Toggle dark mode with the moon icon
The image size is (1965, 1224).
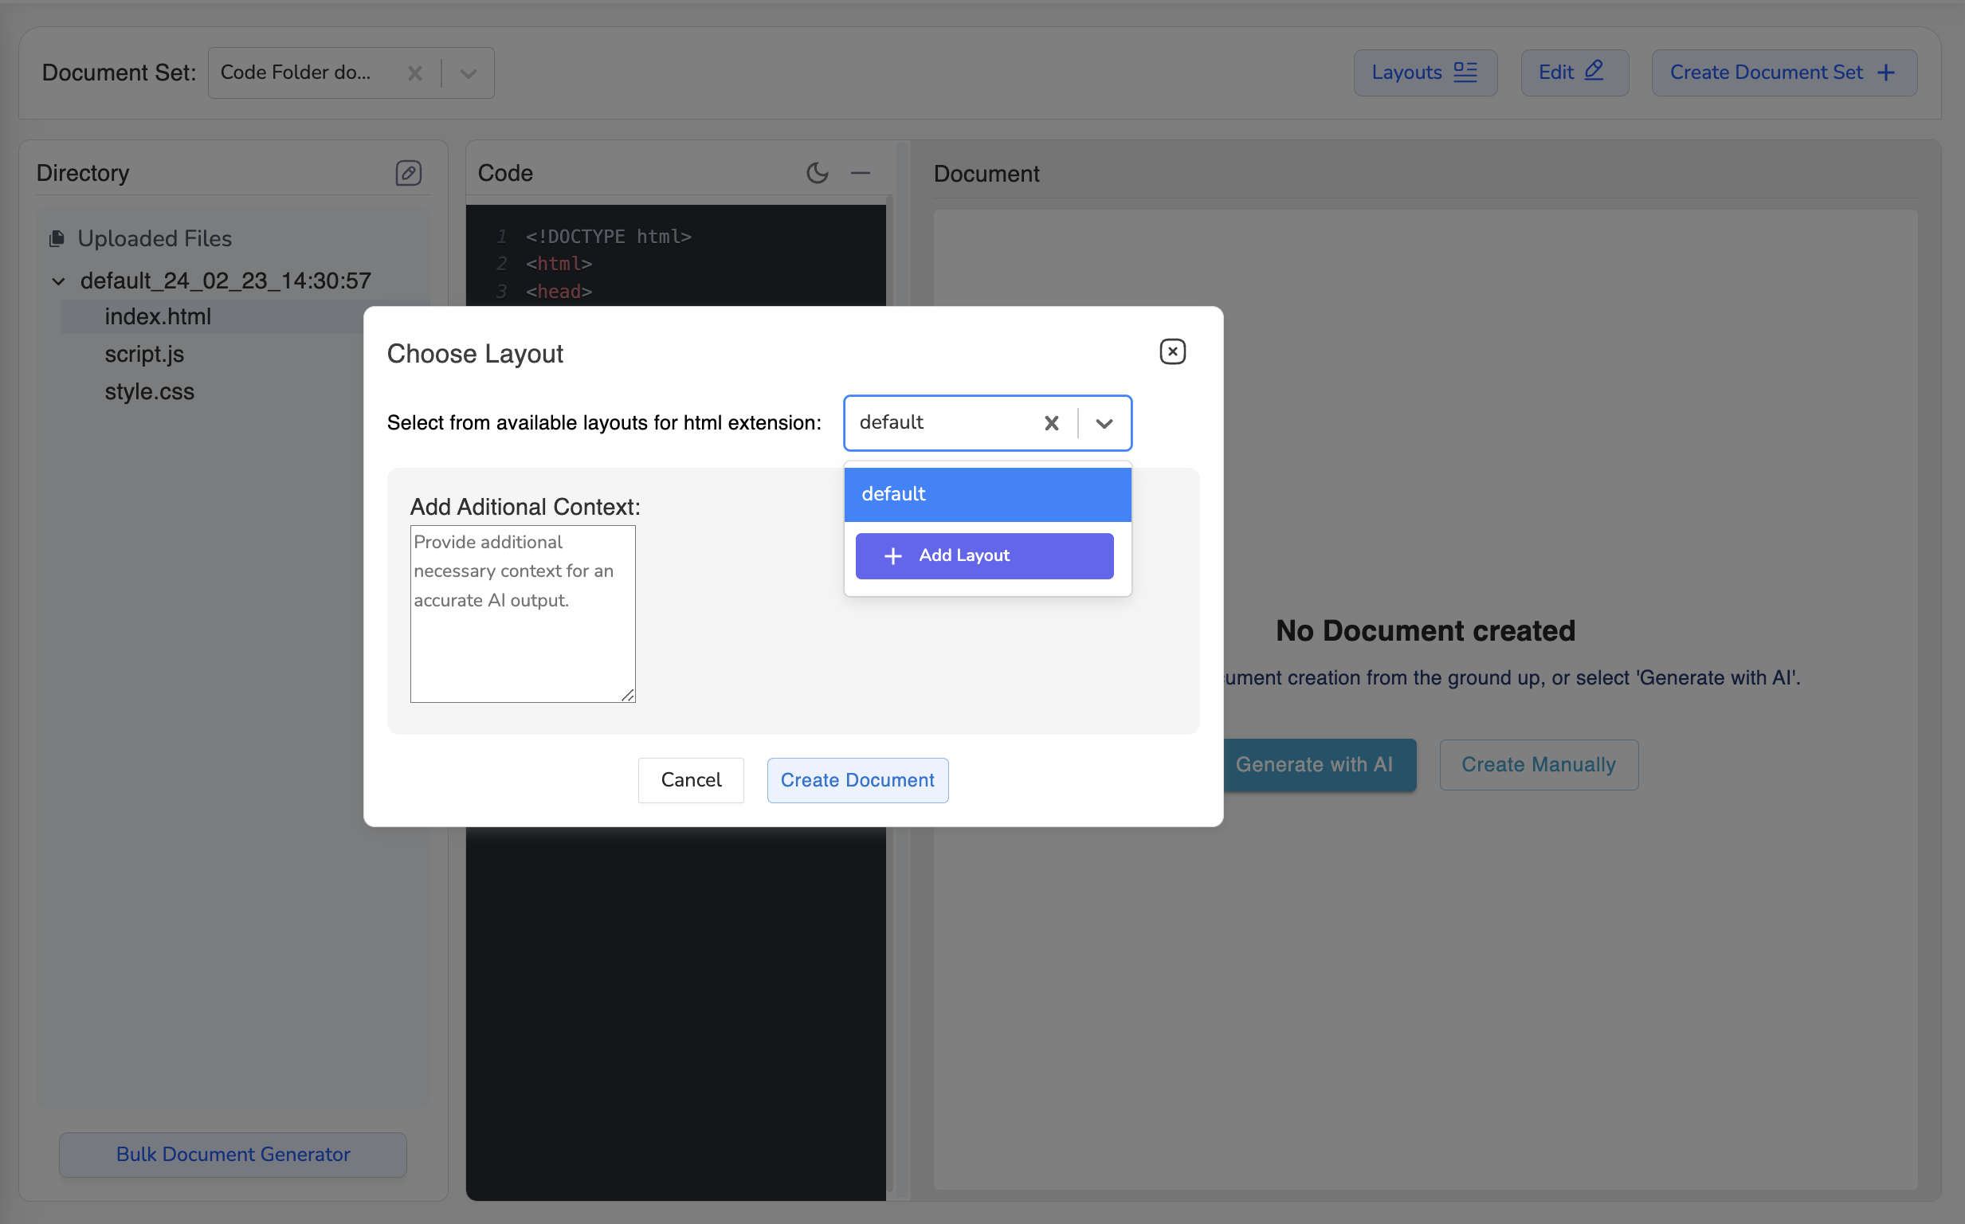coord(817,172)
